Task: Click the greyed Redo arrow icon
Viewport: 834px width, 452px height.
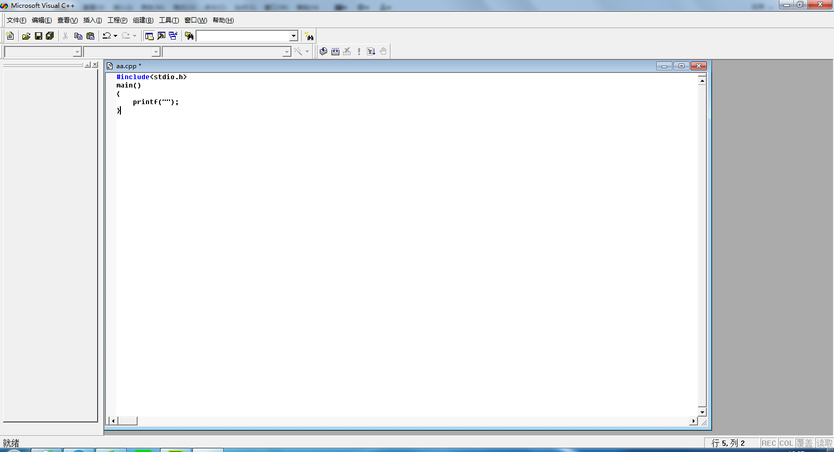Action: coord(126,36)
